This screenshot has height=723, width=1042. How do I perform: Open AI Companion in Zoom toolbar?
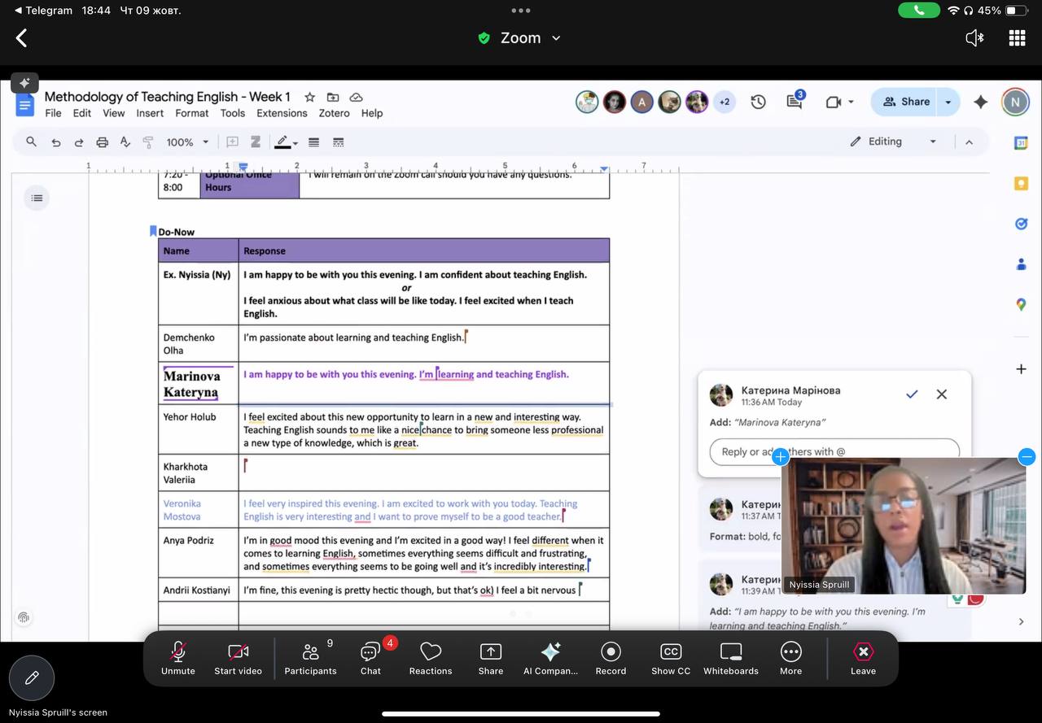(x=550, y=657)
